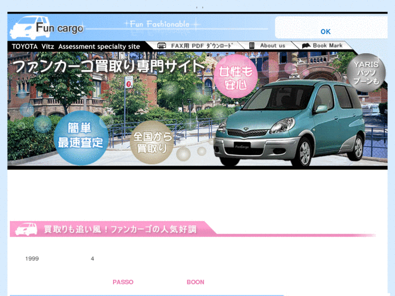This screenshot has height=296, width=395.
Task: Click the Fun cargo title text
Action: (x=60, y=28)
